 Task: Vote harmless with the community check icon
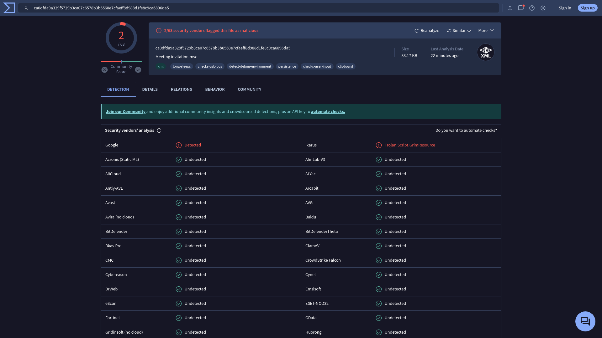pos(138,70)
